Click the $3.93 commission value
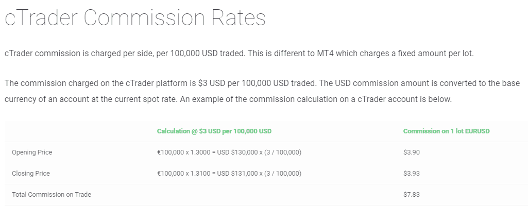 point(412,174)
